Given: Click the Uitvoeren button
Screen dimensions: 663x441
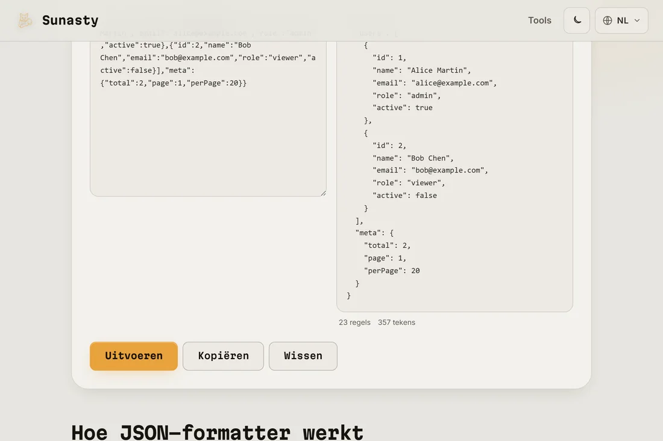Looking at the screenshot, I should click(x=134, y=356).
